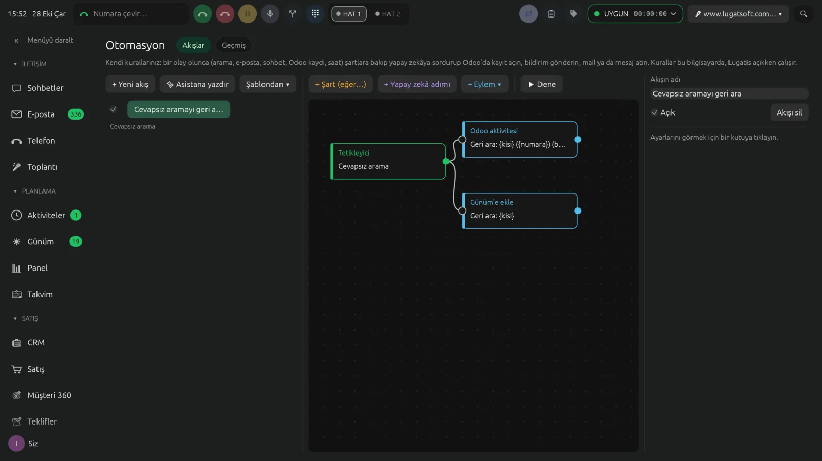Open the Şablondan dropdown
Screen dimensions: 822x461
pos(268,84)
